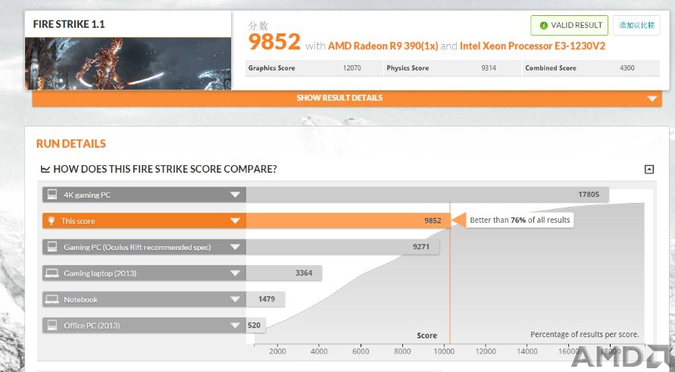
Task: Click the 9271 score bar value
Action: (420, 247)
